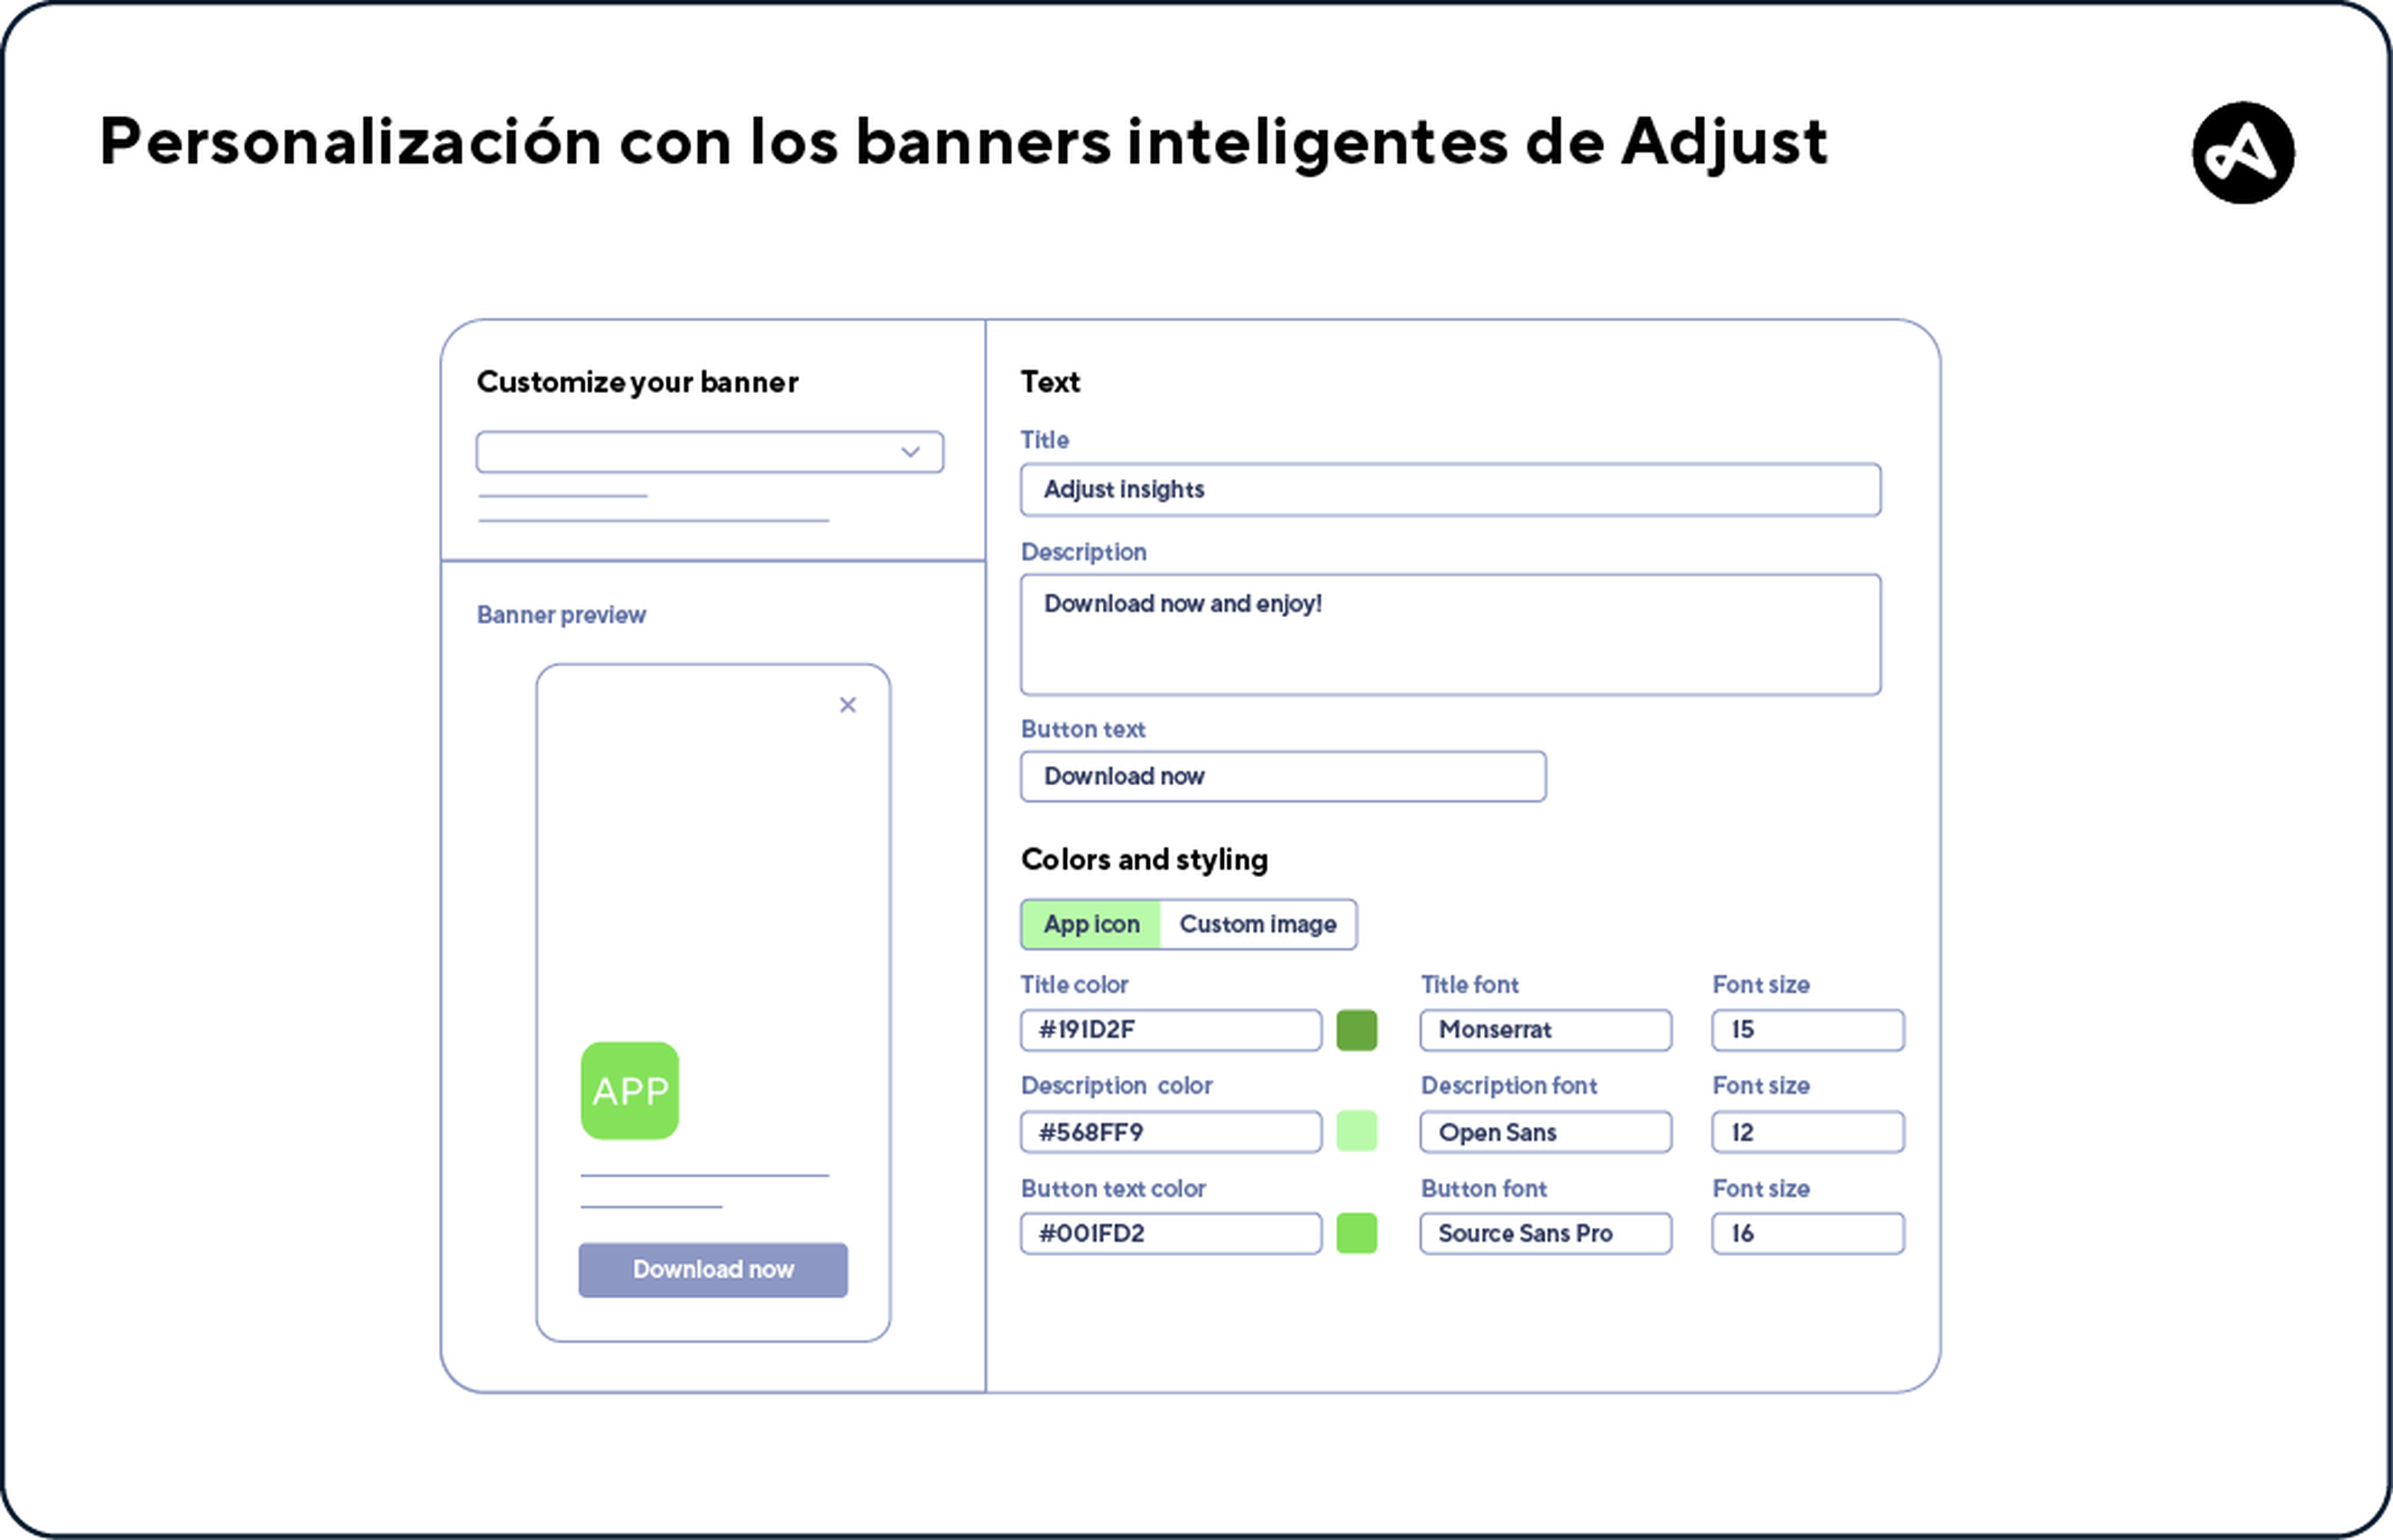The width and height of the screenshot is (2393, 1540).
Task: Select the App icon tab
Action: (1091, 924)
